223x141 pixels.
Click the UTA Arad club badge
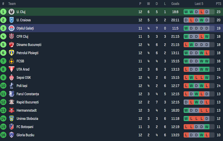[11, 69]
